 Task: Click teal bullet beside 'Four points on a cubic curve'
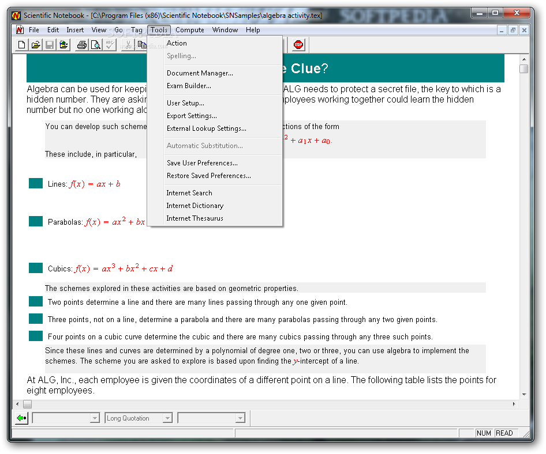coord(36,336)
